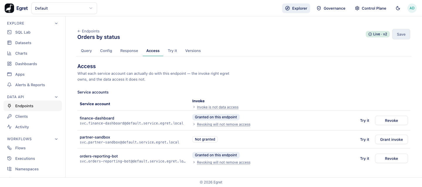Click Try it for partner-sandbox

point(365,139)
